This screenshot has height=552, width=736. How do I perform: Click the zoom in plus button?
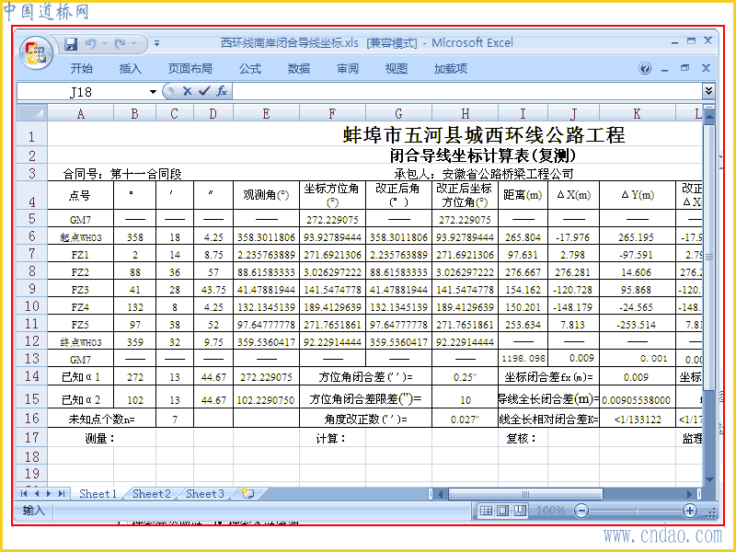coord(689,511)
